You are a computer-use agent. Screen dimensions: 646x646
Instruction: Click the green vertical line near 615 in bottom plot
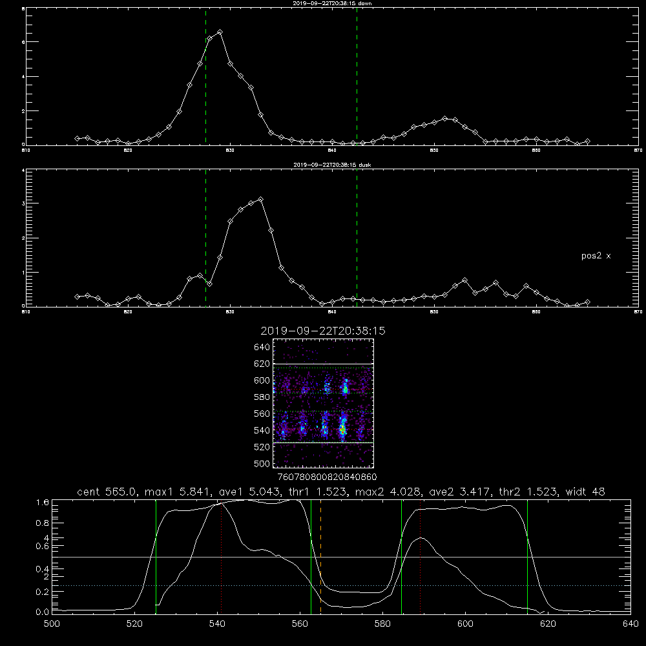click(x=527, y=557)
